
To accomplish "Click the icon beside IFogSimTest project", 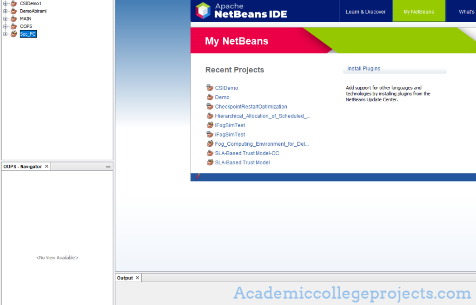I will tap(210, 125).
